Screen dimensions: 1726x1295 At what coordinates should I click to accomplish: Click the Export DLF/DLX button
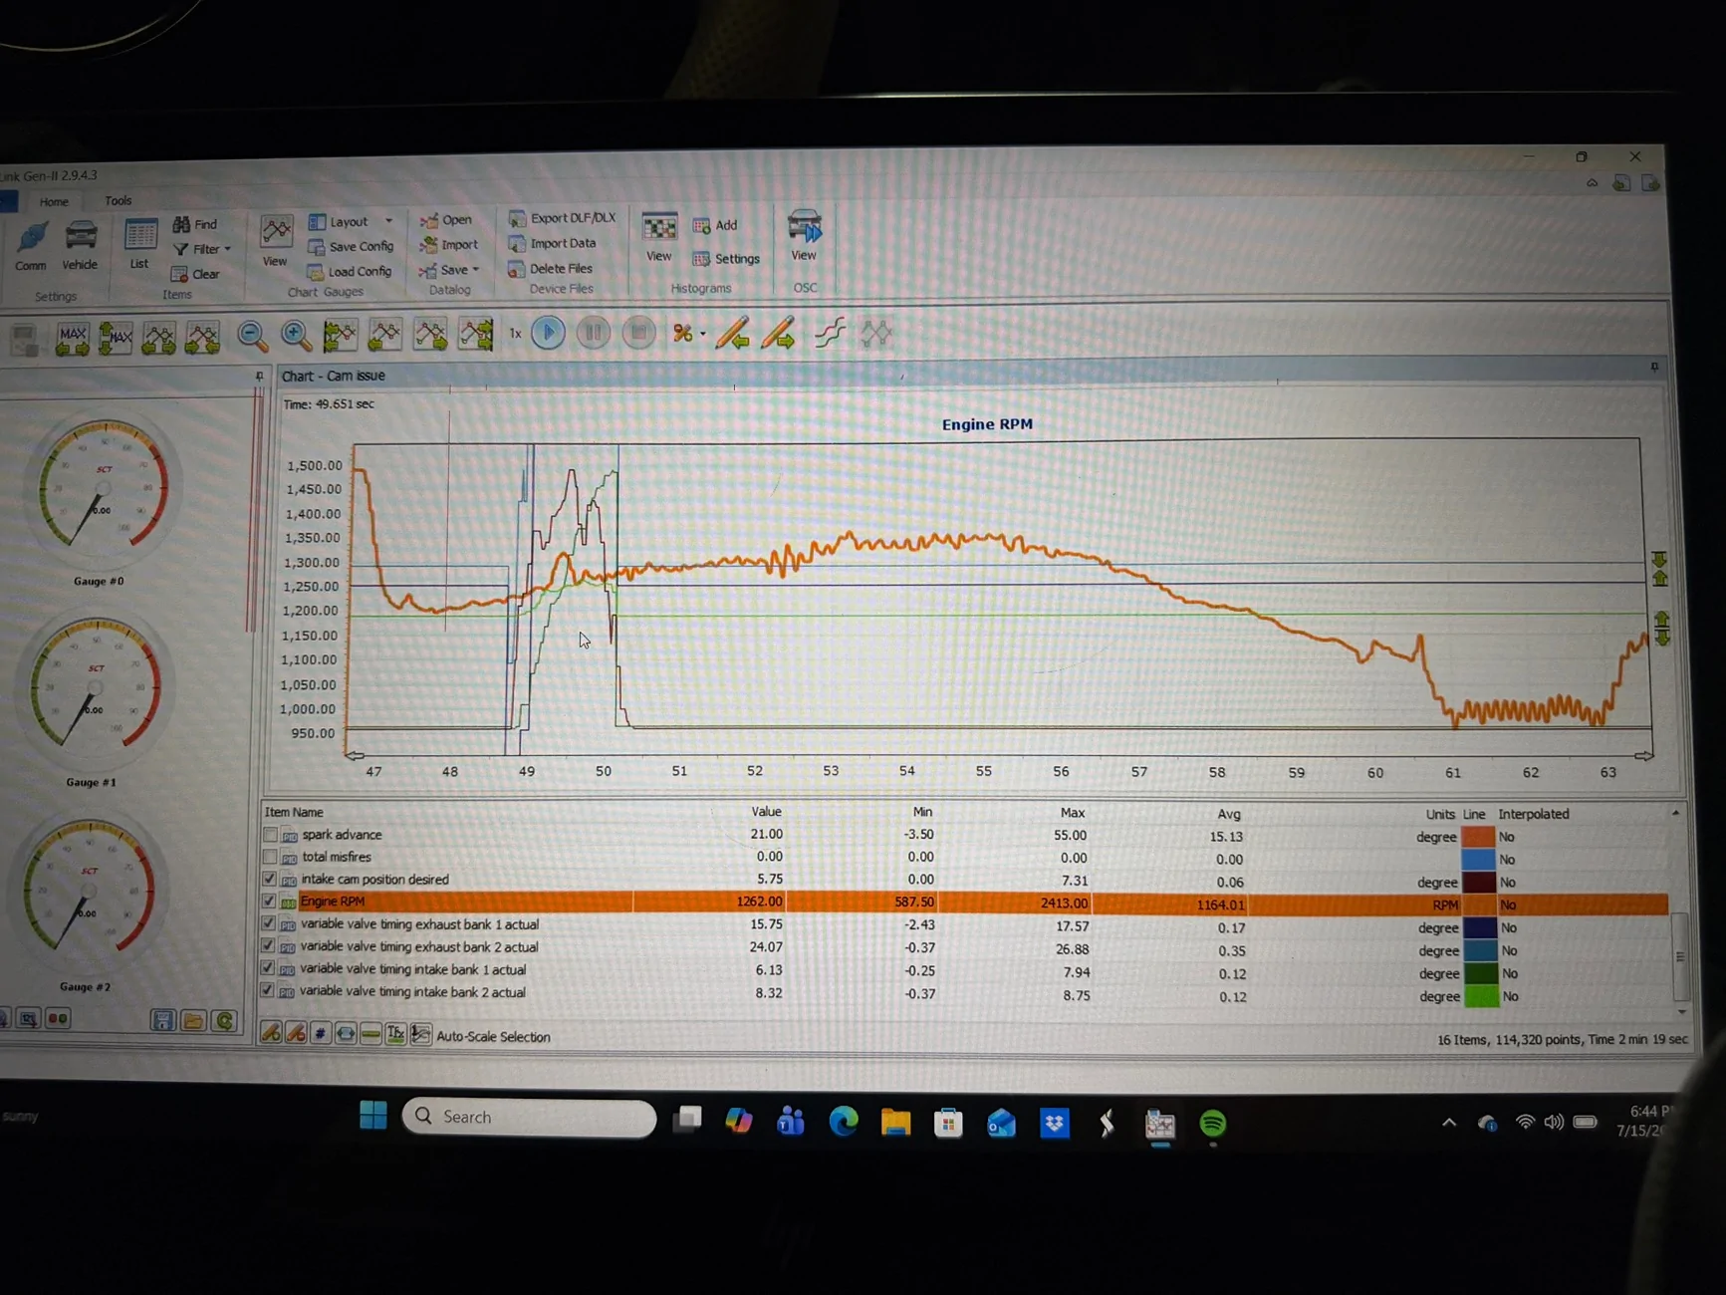(563, 218)
